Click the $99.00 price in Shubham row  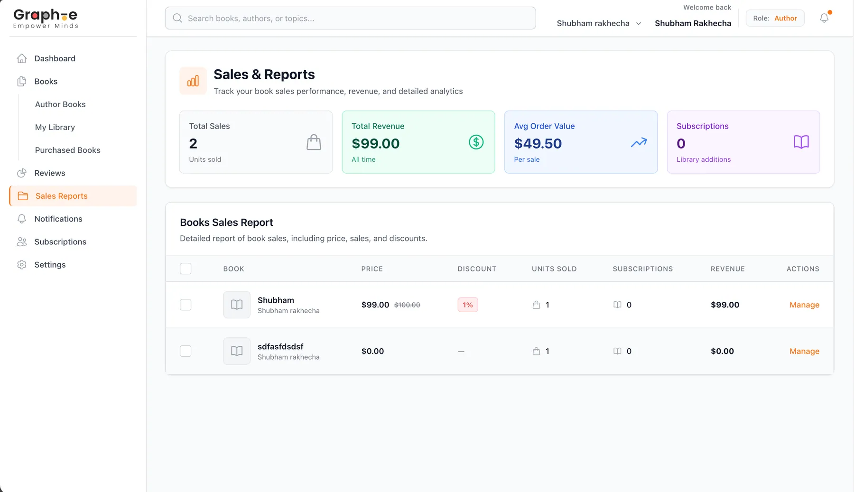(x=375, y=305)
